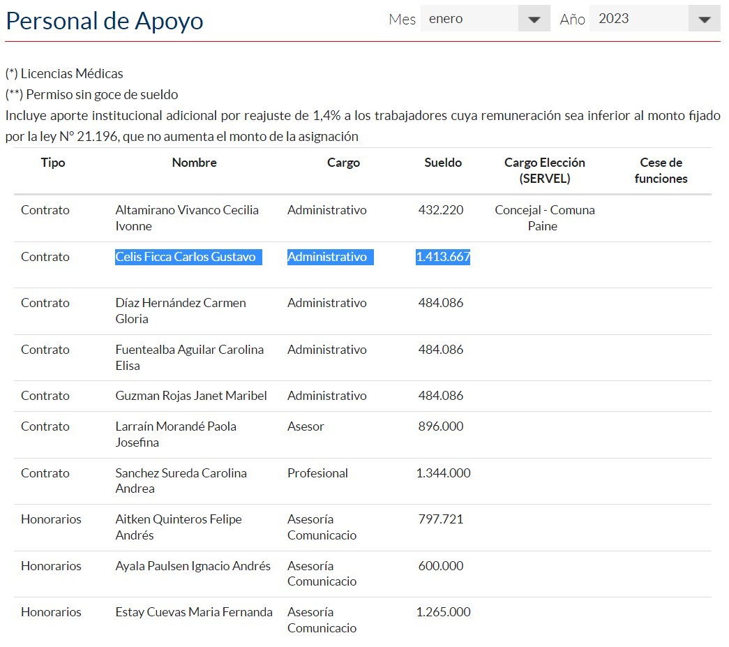Click the Cese de funciones header
729x647 pixels.
pos(661,170)
